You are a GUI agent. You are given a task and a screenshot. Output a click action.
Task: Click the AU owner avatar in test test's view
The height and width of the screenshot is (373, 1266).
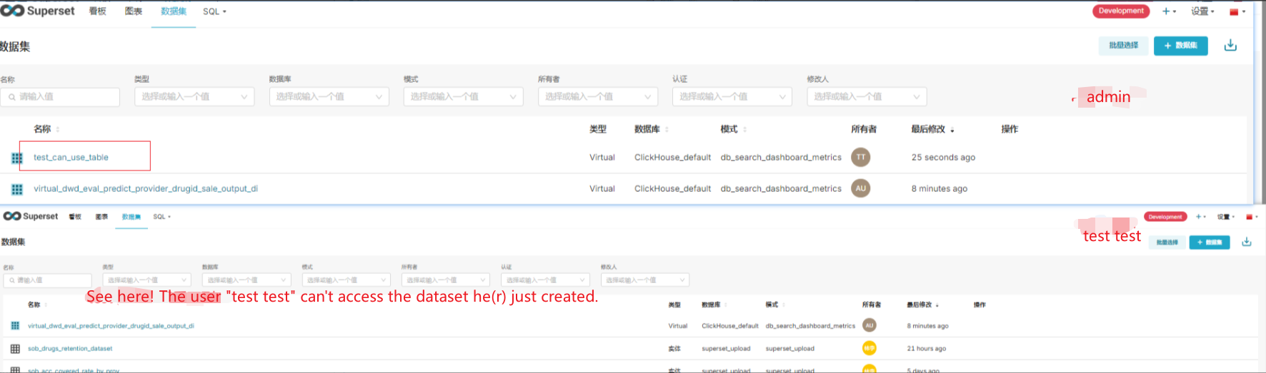point(869,325)
